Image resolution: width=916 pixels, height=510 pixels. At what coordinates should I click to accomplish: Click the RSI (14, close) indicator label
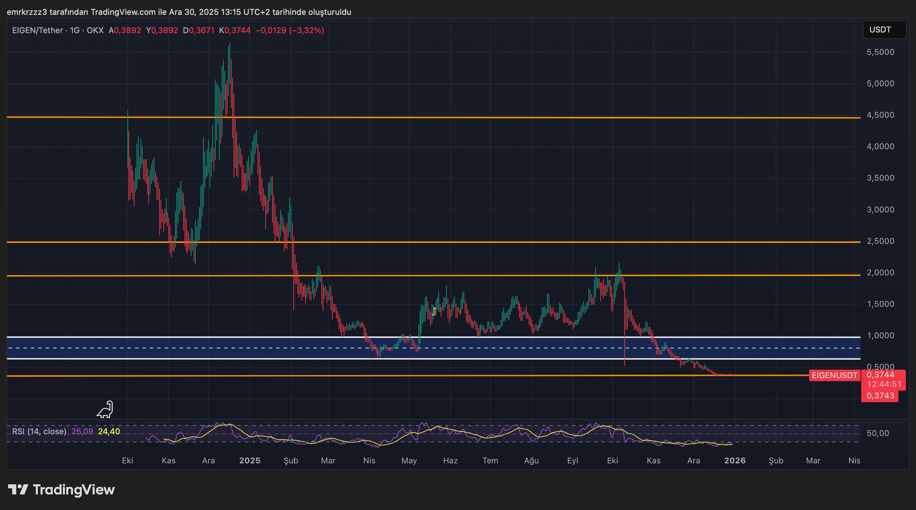point(39,432)
